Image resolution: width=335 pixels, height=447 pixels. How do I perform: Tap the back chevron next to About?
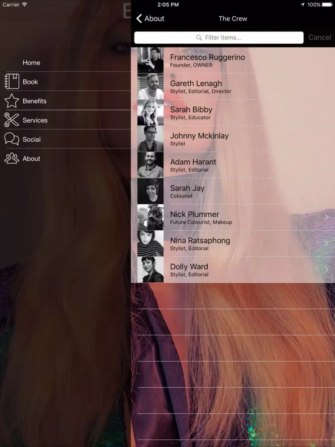pos(139,18)
